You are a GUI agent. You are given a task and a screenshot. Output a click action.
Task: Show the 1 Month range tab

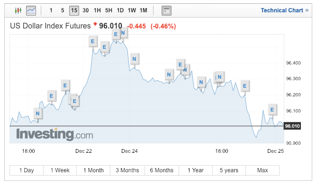[93, 170]
